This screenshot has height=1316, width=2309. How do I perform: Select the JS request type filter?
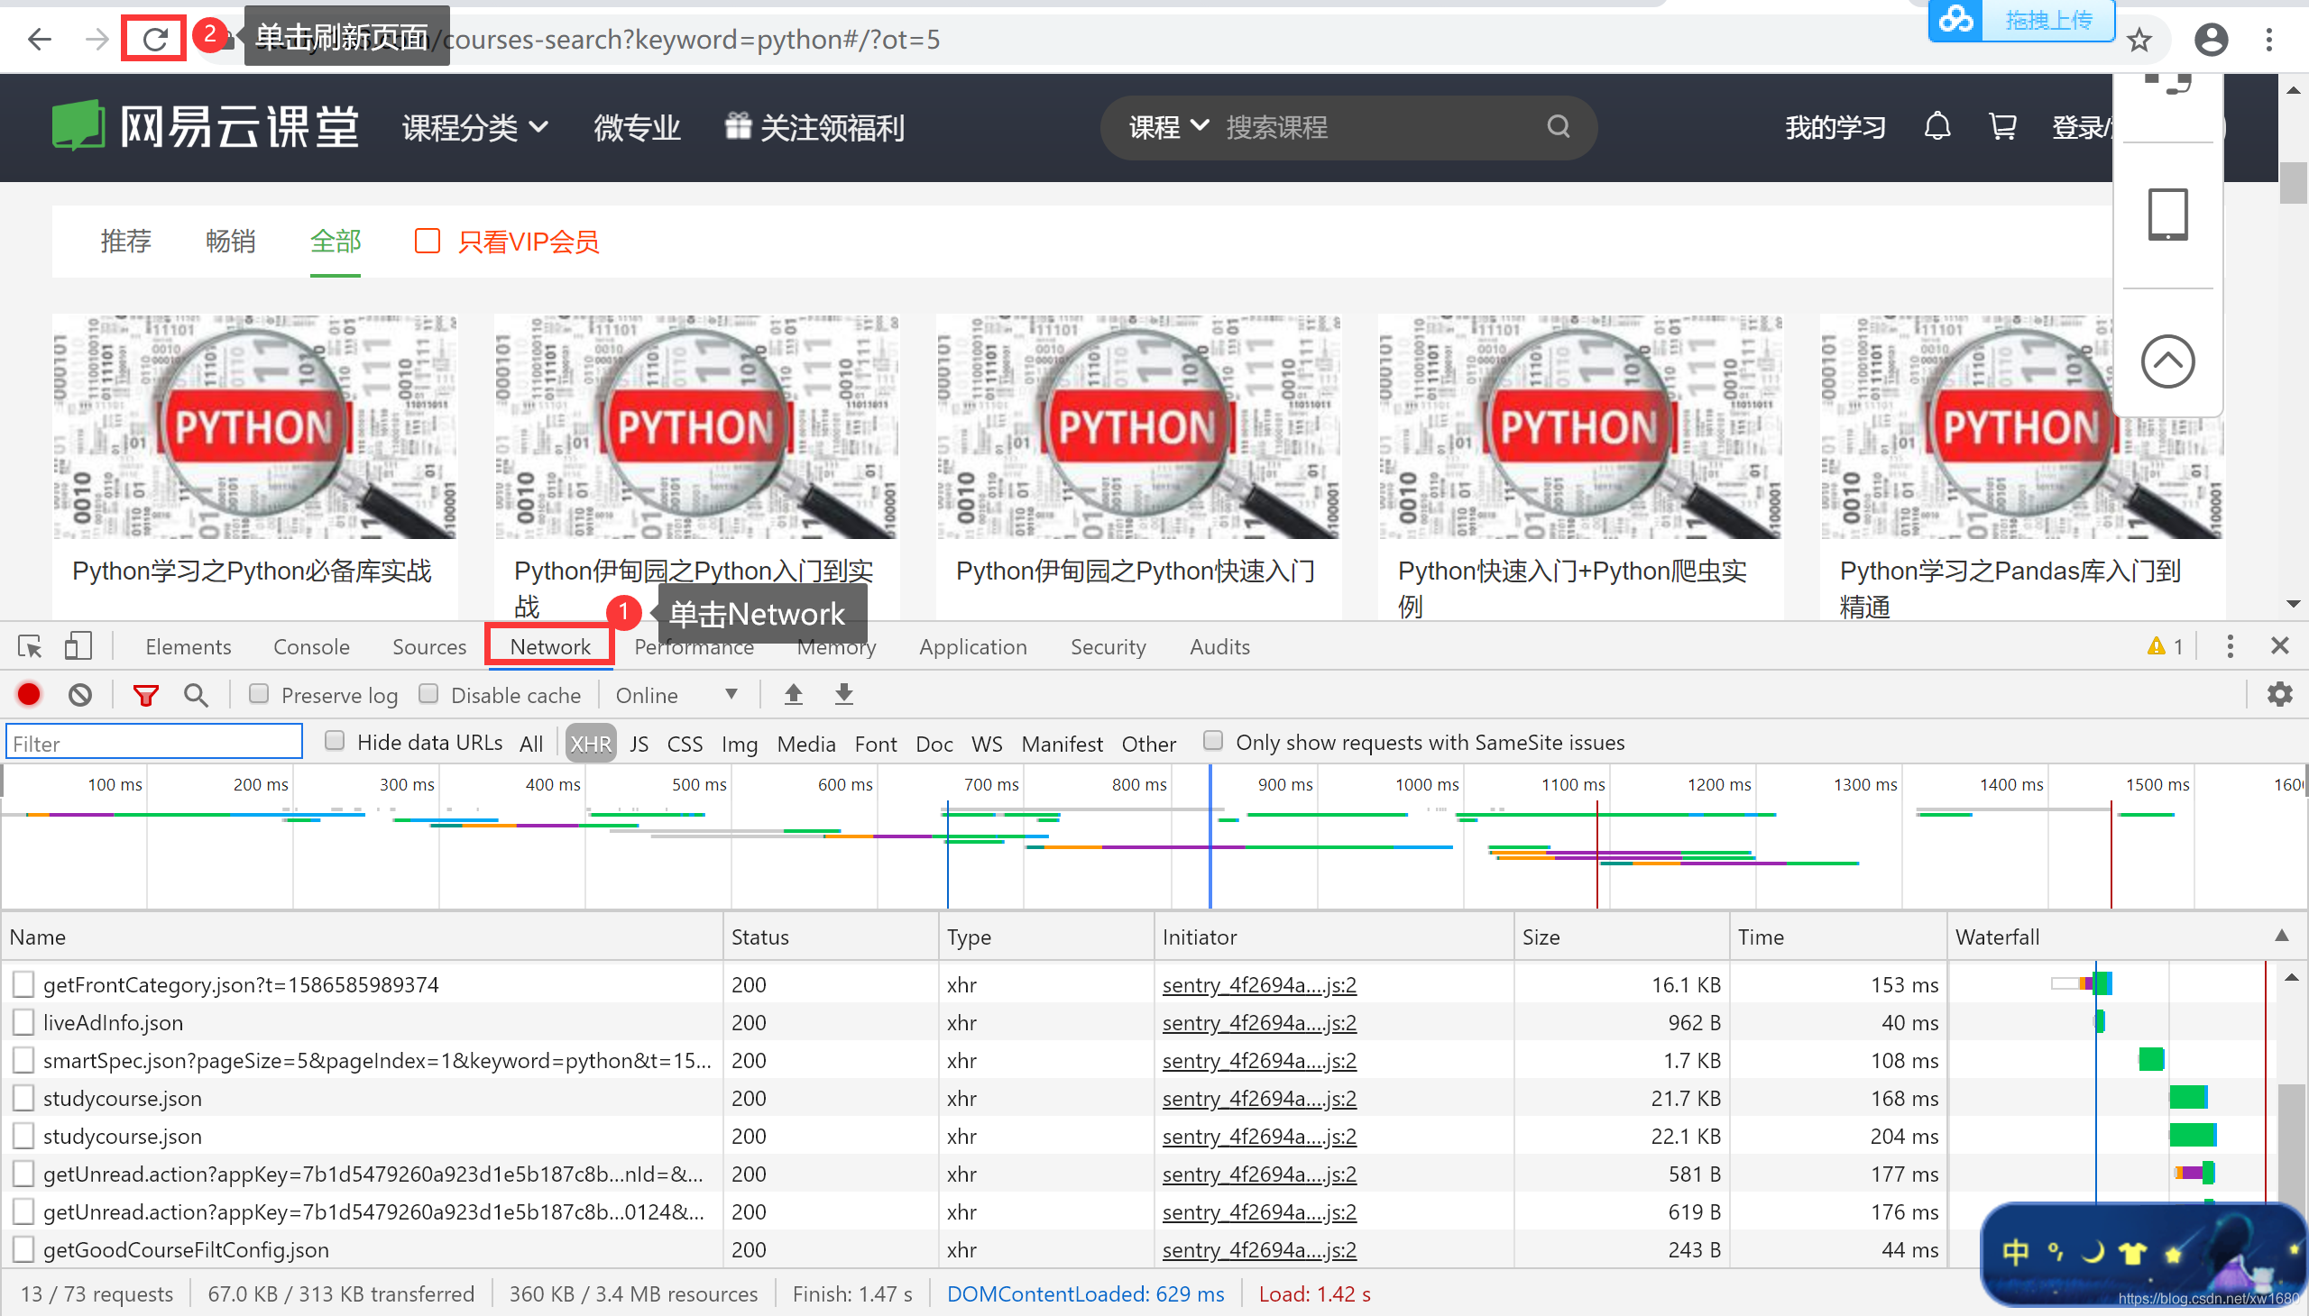coord(639,743)
